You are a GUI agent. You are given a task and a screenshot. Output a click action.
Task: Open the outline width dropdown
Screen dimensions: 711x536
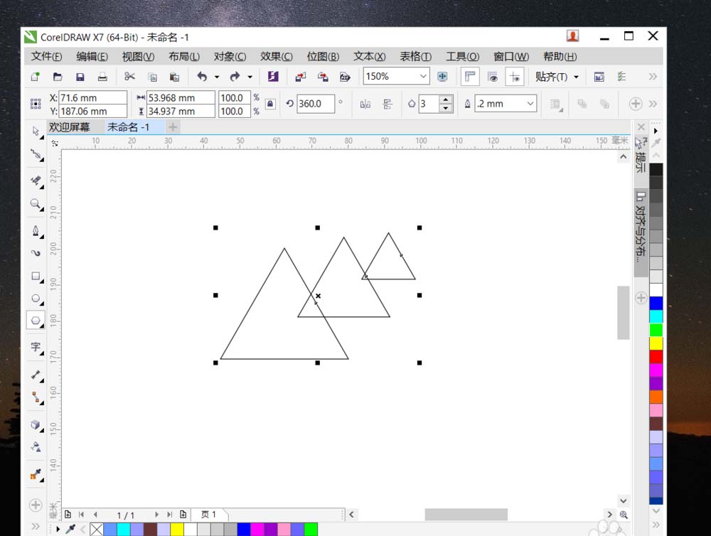(530, 103)
